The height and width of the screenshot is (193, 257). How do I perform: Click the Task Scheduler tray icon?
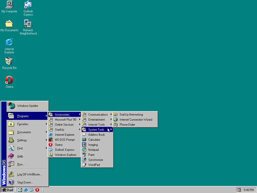point(239,190)
